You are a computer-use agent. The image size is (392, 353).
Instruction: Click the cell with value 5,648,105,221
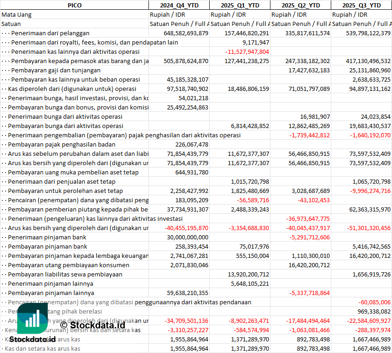point(250,283)
